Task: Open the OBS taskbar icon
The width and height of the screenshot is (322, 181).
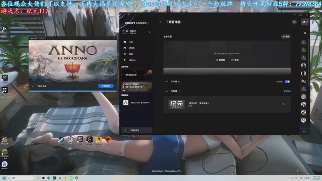Action: [x=43, y=178]
